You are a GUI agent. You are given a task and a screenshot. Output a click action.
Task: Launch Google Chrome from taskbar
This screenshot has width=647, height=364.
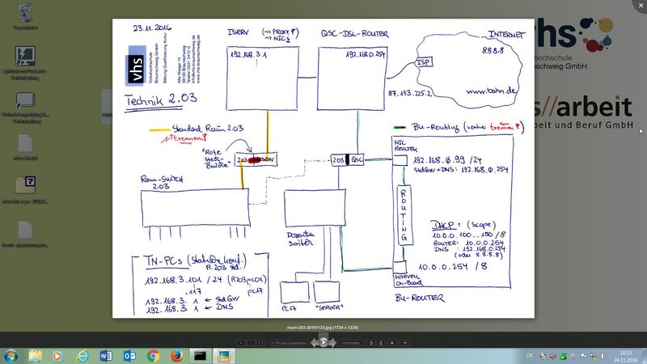click(153, 356)
